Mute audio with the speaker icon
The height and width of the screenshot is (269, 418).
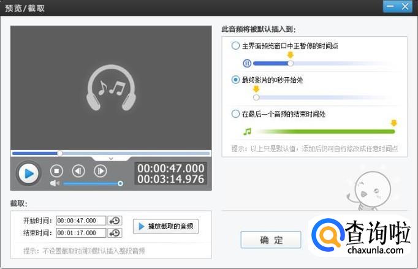pyautogui.click(x=55, y=183)
